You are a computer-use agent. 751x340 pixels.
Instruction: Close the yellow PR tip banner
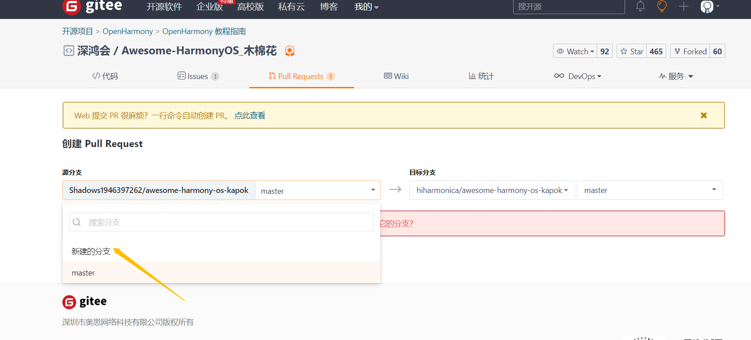tap(704, 115)
